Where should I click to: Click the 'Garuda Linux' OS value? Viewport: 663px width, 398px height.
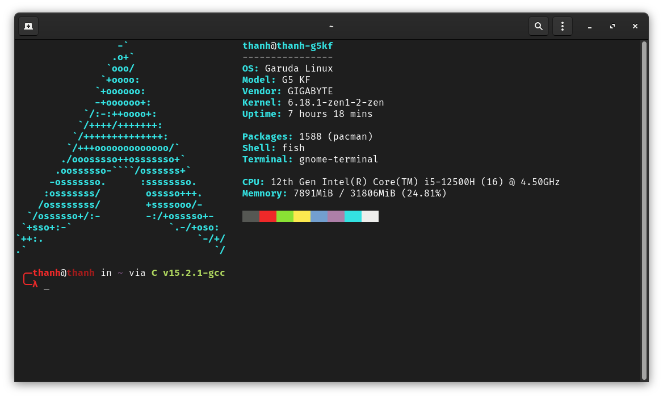[299, 69]
